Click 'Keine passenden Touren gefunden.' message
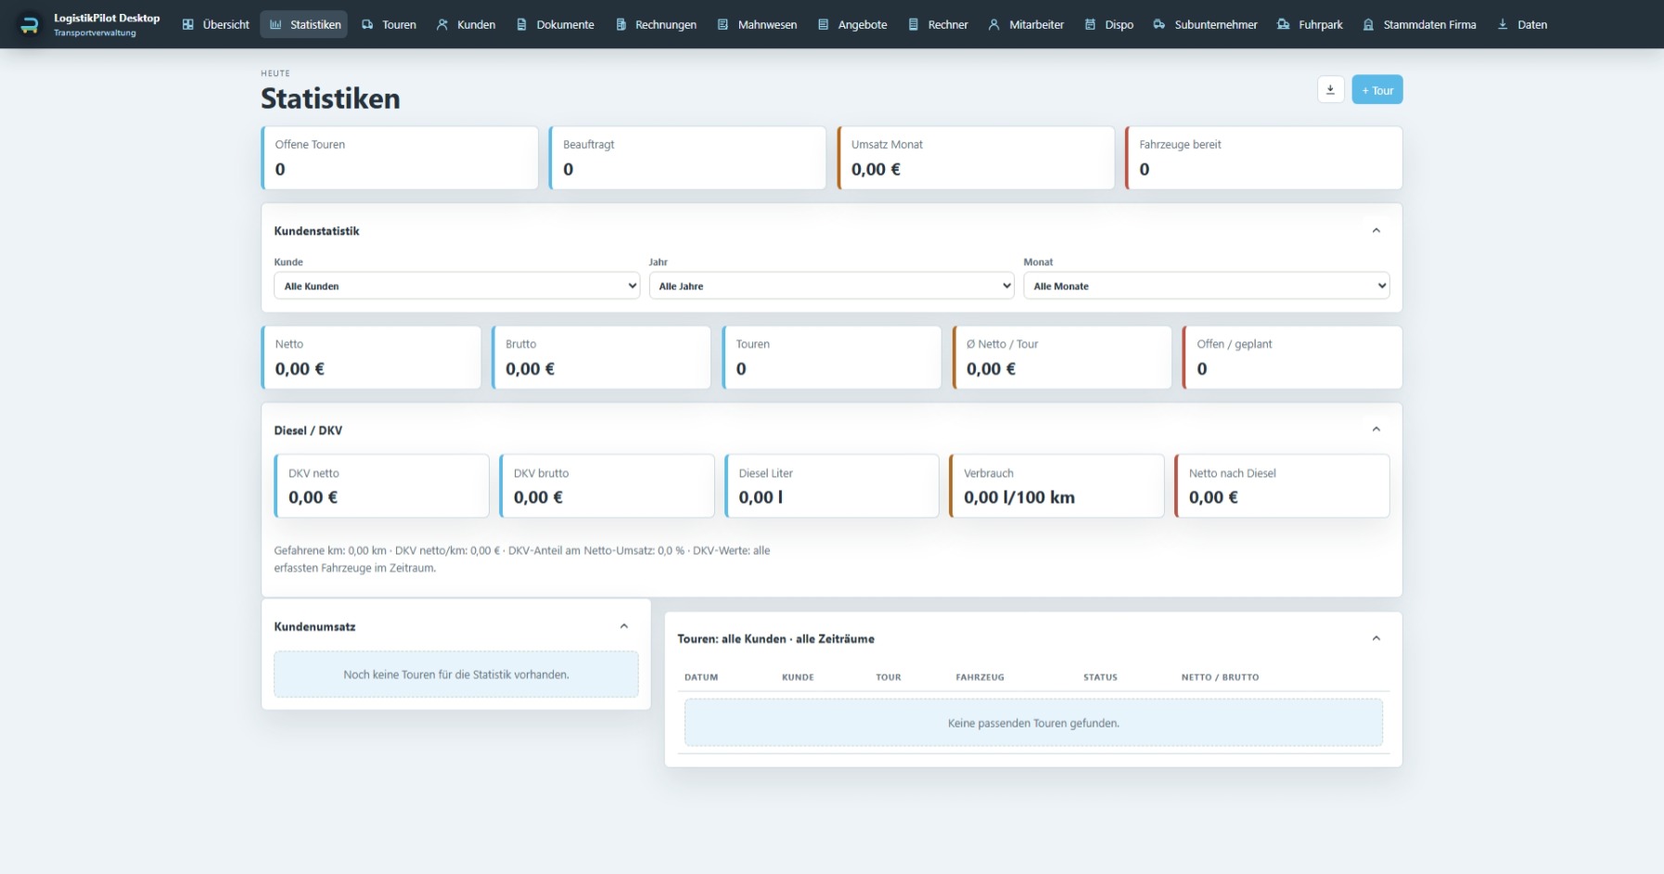 1033,723
